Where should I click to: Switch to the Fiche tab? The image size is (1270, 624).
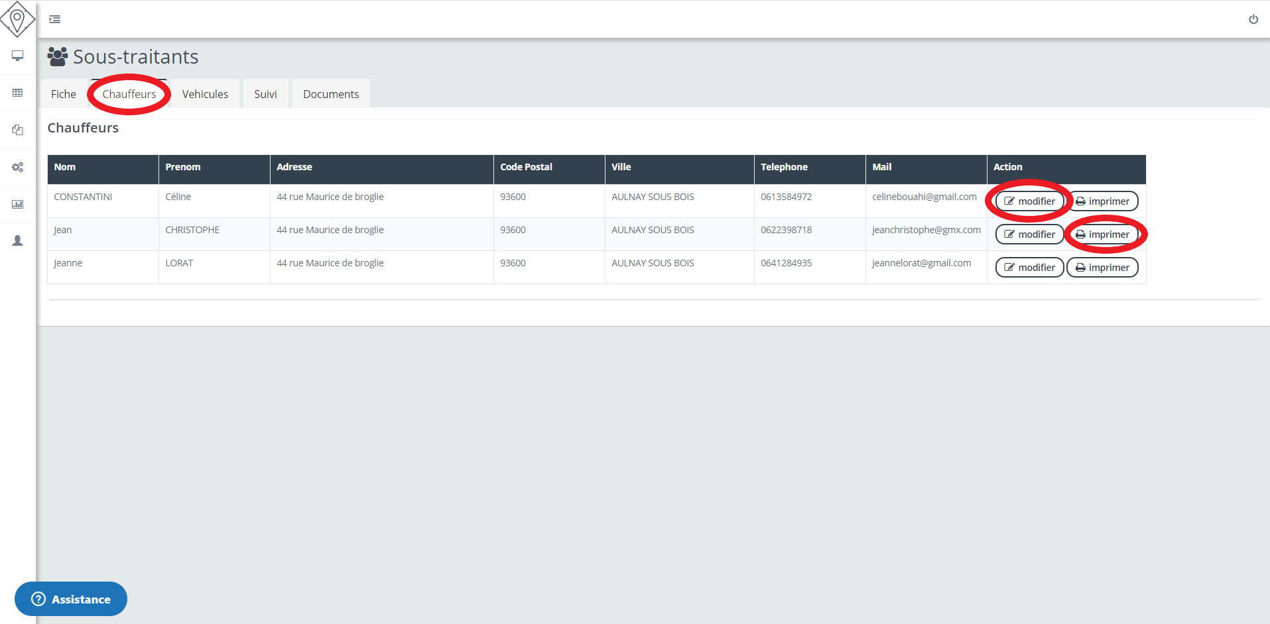pos(64,94)
